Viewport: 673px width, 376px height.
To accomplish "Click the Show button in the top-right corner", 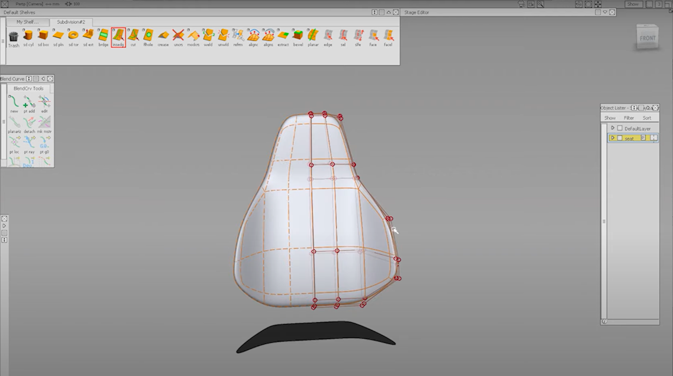I will click(633, 4).
